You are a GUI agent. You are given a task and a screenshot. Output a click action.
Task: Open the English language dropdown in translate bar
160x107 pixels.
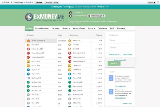[x=30, y=2]
